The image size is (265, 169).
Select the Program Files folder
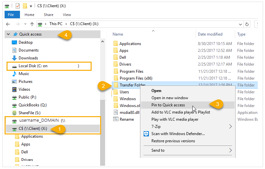(132, 71)
